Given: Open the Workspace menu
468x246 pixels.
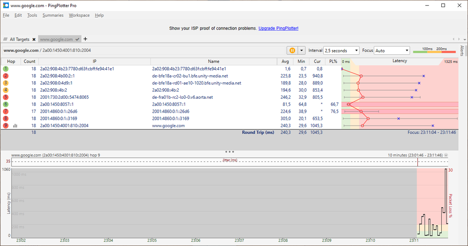Looking at the screenshot, I should (x=79, y=15).
